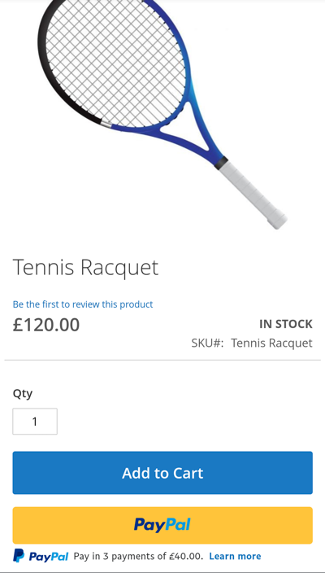Click the SKU# label
Image resolution: width=325 pixels, height=573 pixels.
coord(207,343)
